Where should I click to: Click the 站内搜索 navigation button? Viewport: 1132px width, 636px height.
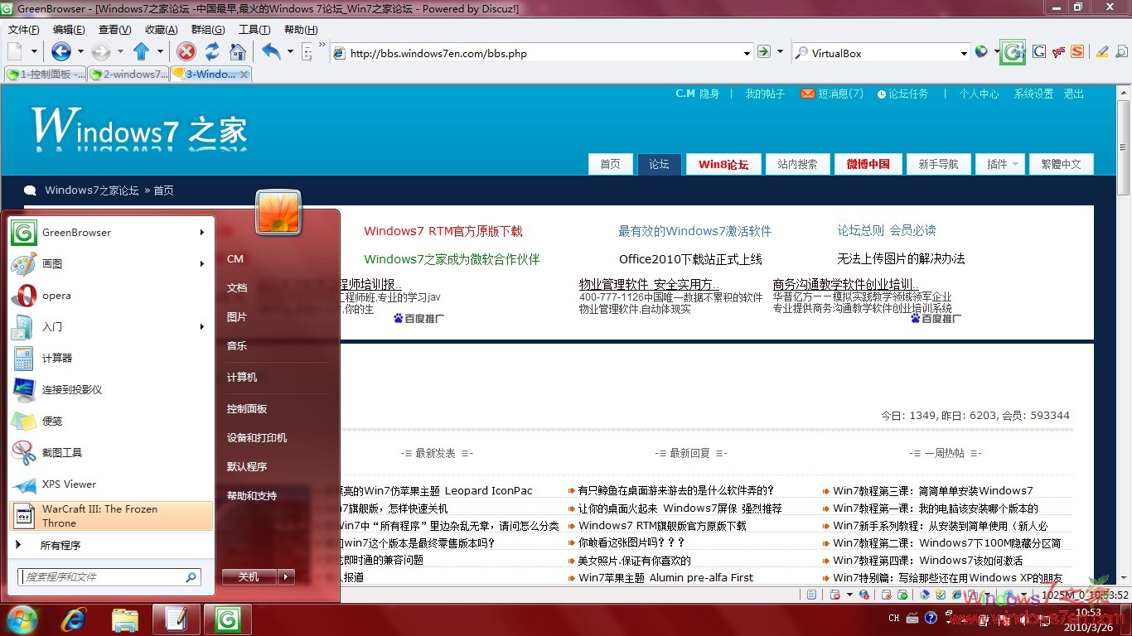click(x=797, y=164)
